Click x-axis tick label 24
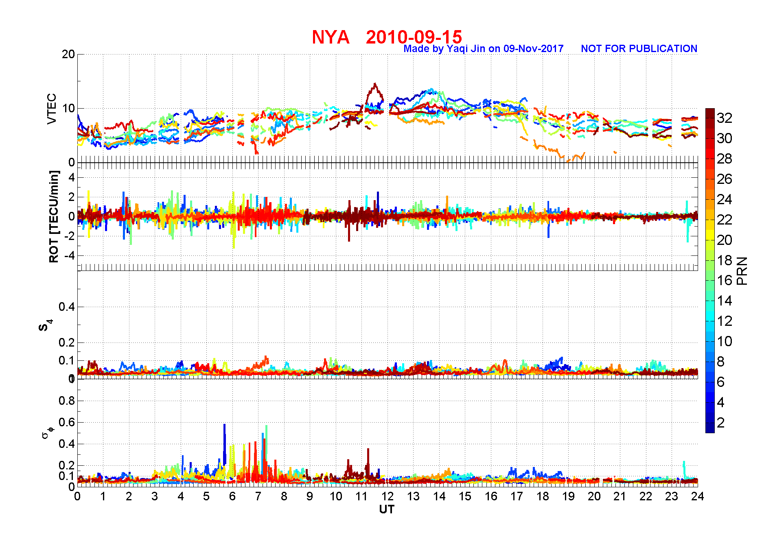This screenshot has width=775, height=541. tap(698, 496)
